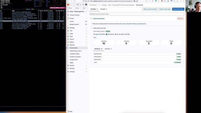
Task: Click the browser reload button
Action: [74, 1]
